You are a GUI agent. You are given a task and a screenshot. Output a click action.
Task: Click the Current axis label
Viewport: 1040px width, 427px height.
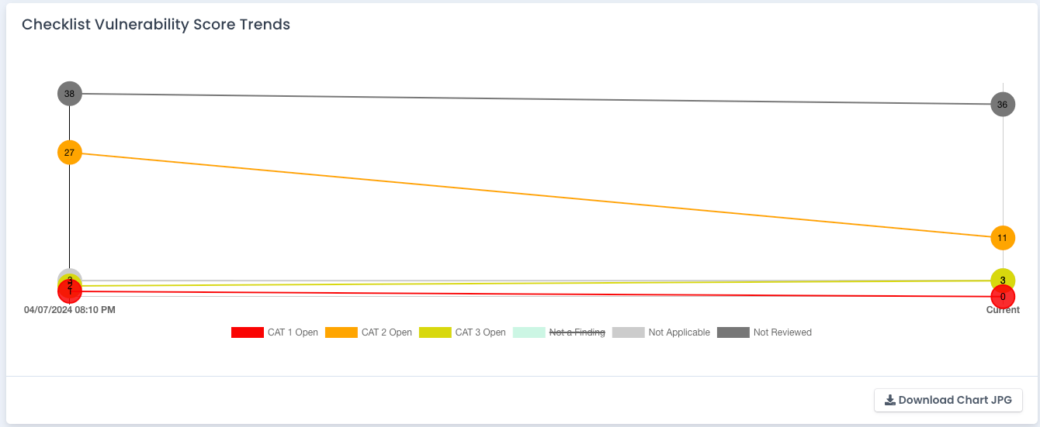tap(1003, 310)
